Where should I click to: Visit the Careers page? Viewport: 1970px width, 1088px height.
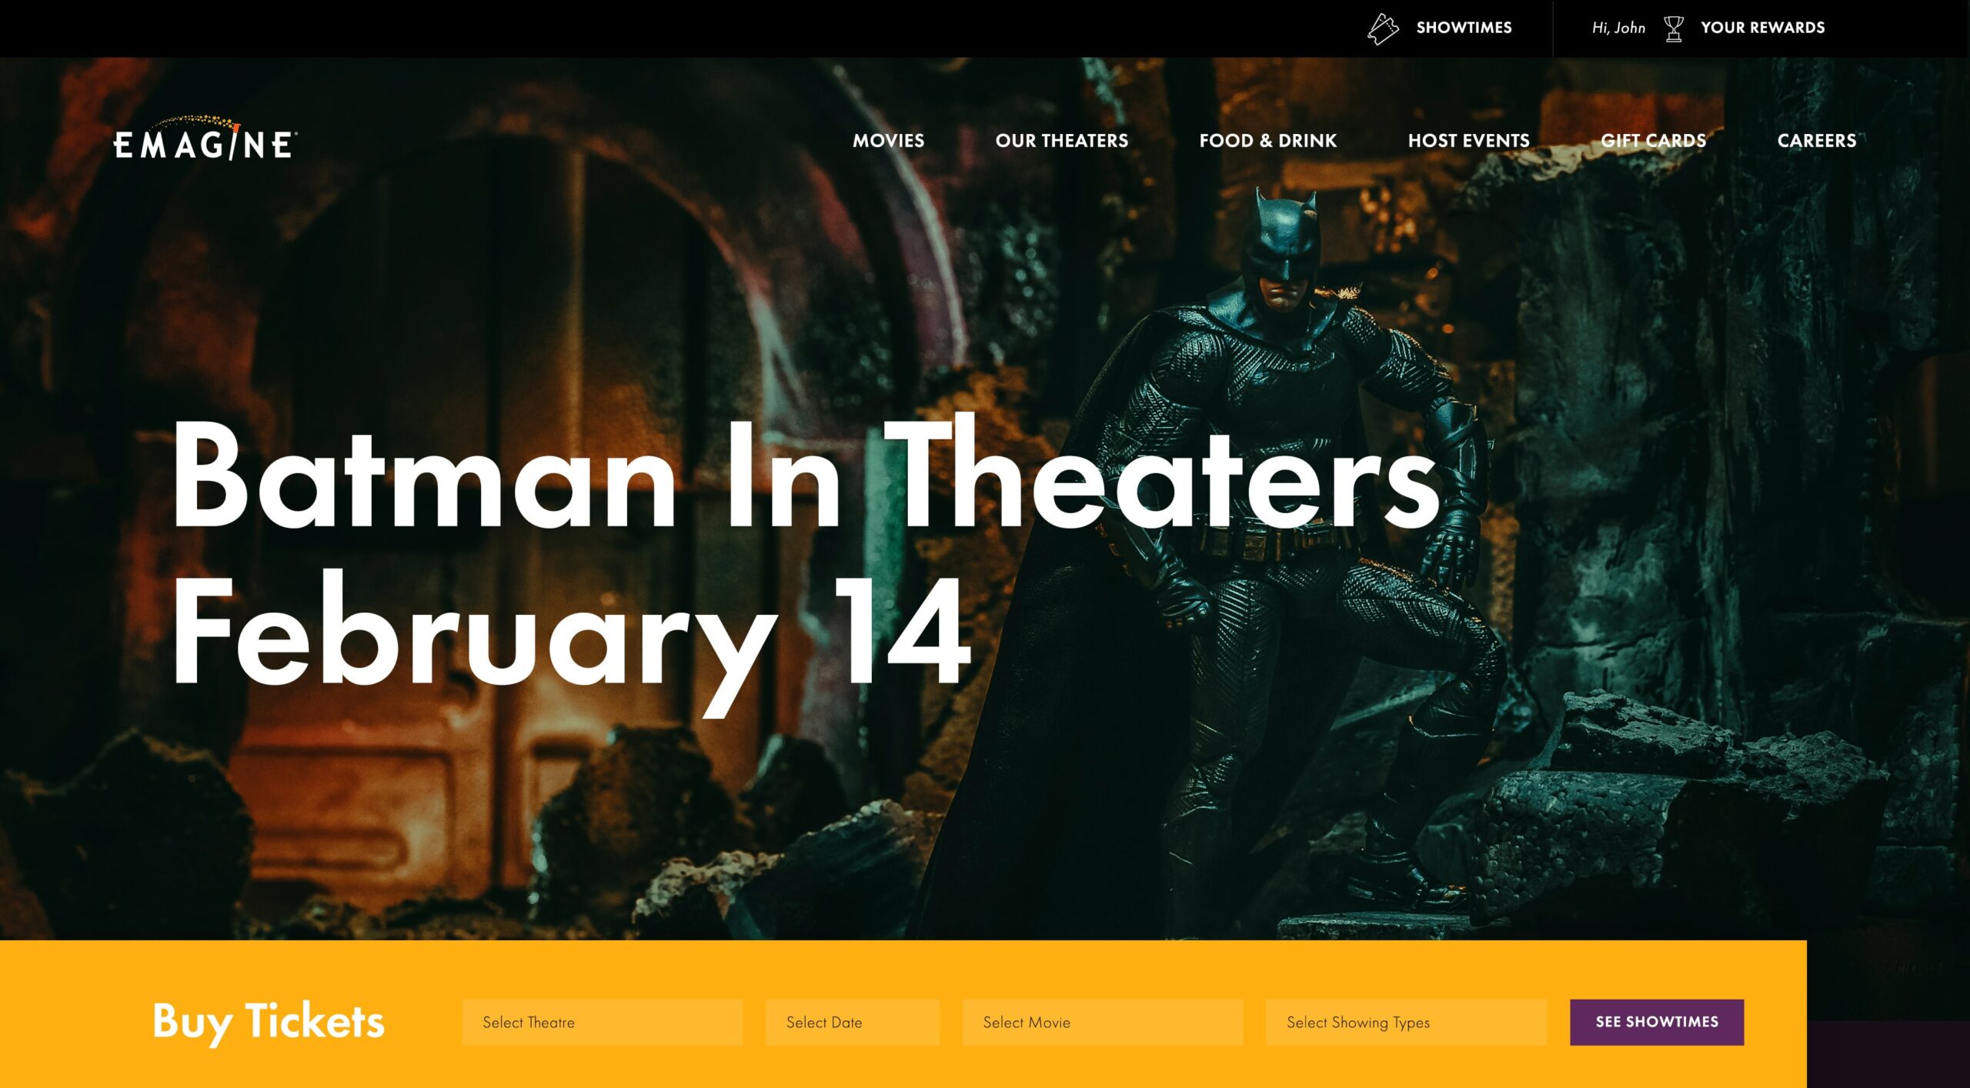tap(1816, 141)
